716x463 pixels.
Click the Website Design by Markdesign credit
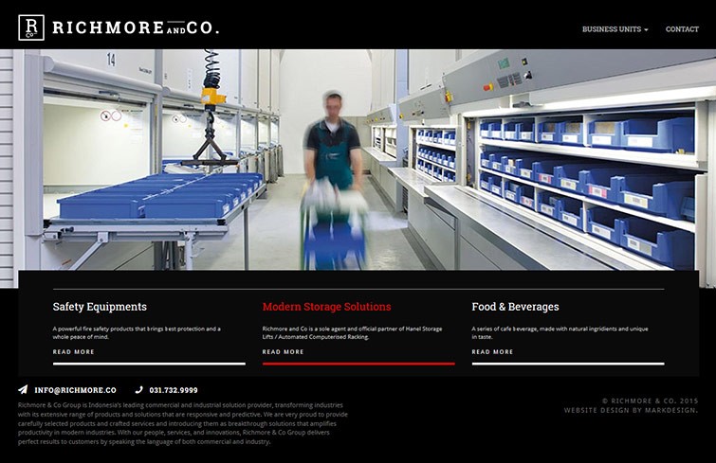(x=631, y=410)
